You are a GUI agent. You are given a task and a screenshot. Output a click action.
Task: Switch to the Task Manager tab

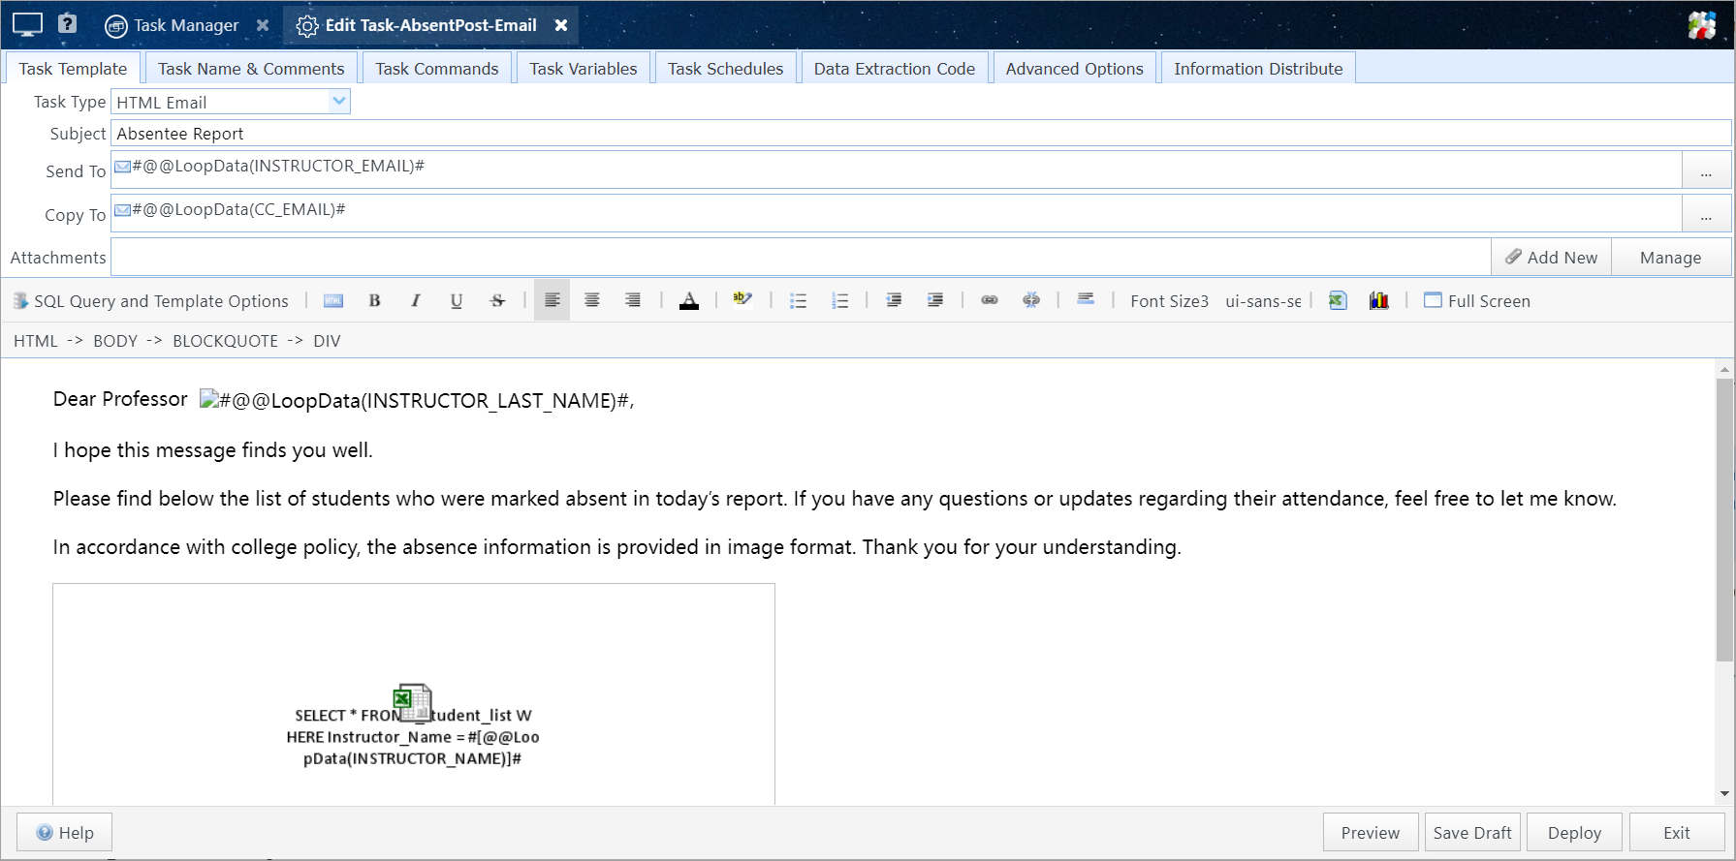pos(173,25)
